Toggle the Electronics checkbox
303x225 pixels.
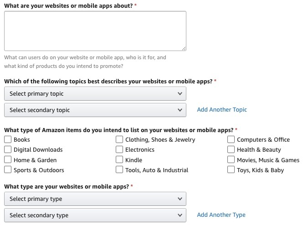click(x=119, y=150)
